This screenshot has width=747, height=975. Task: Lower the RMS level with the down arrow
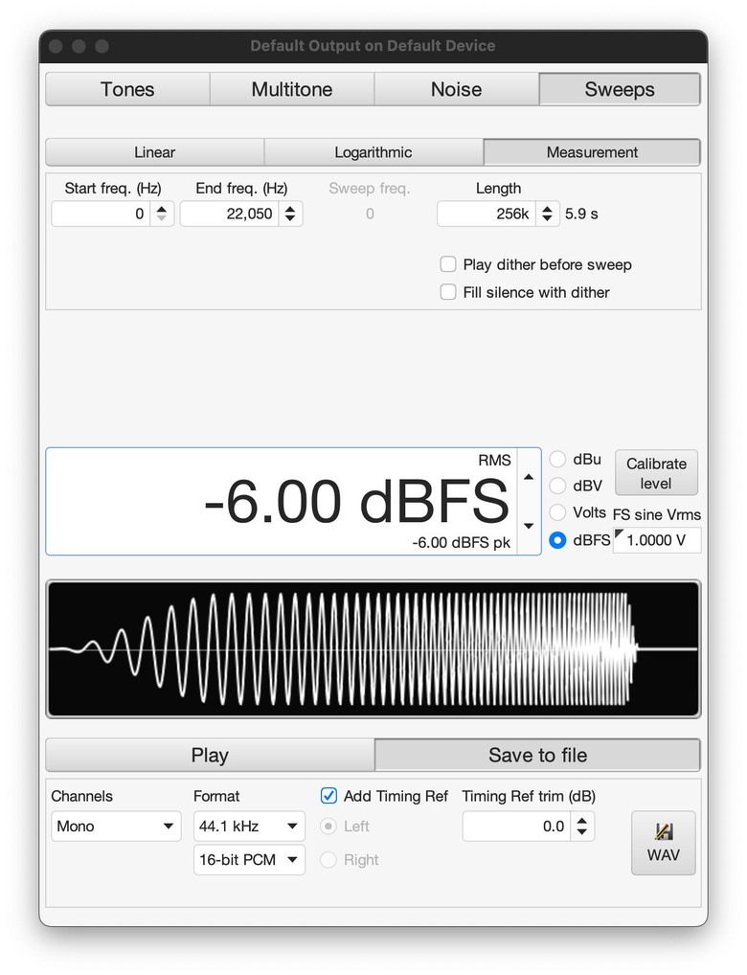tap(529, 526)
